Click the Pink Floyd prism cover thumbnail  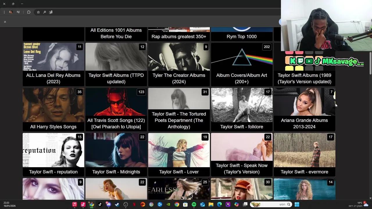(242, 57)
